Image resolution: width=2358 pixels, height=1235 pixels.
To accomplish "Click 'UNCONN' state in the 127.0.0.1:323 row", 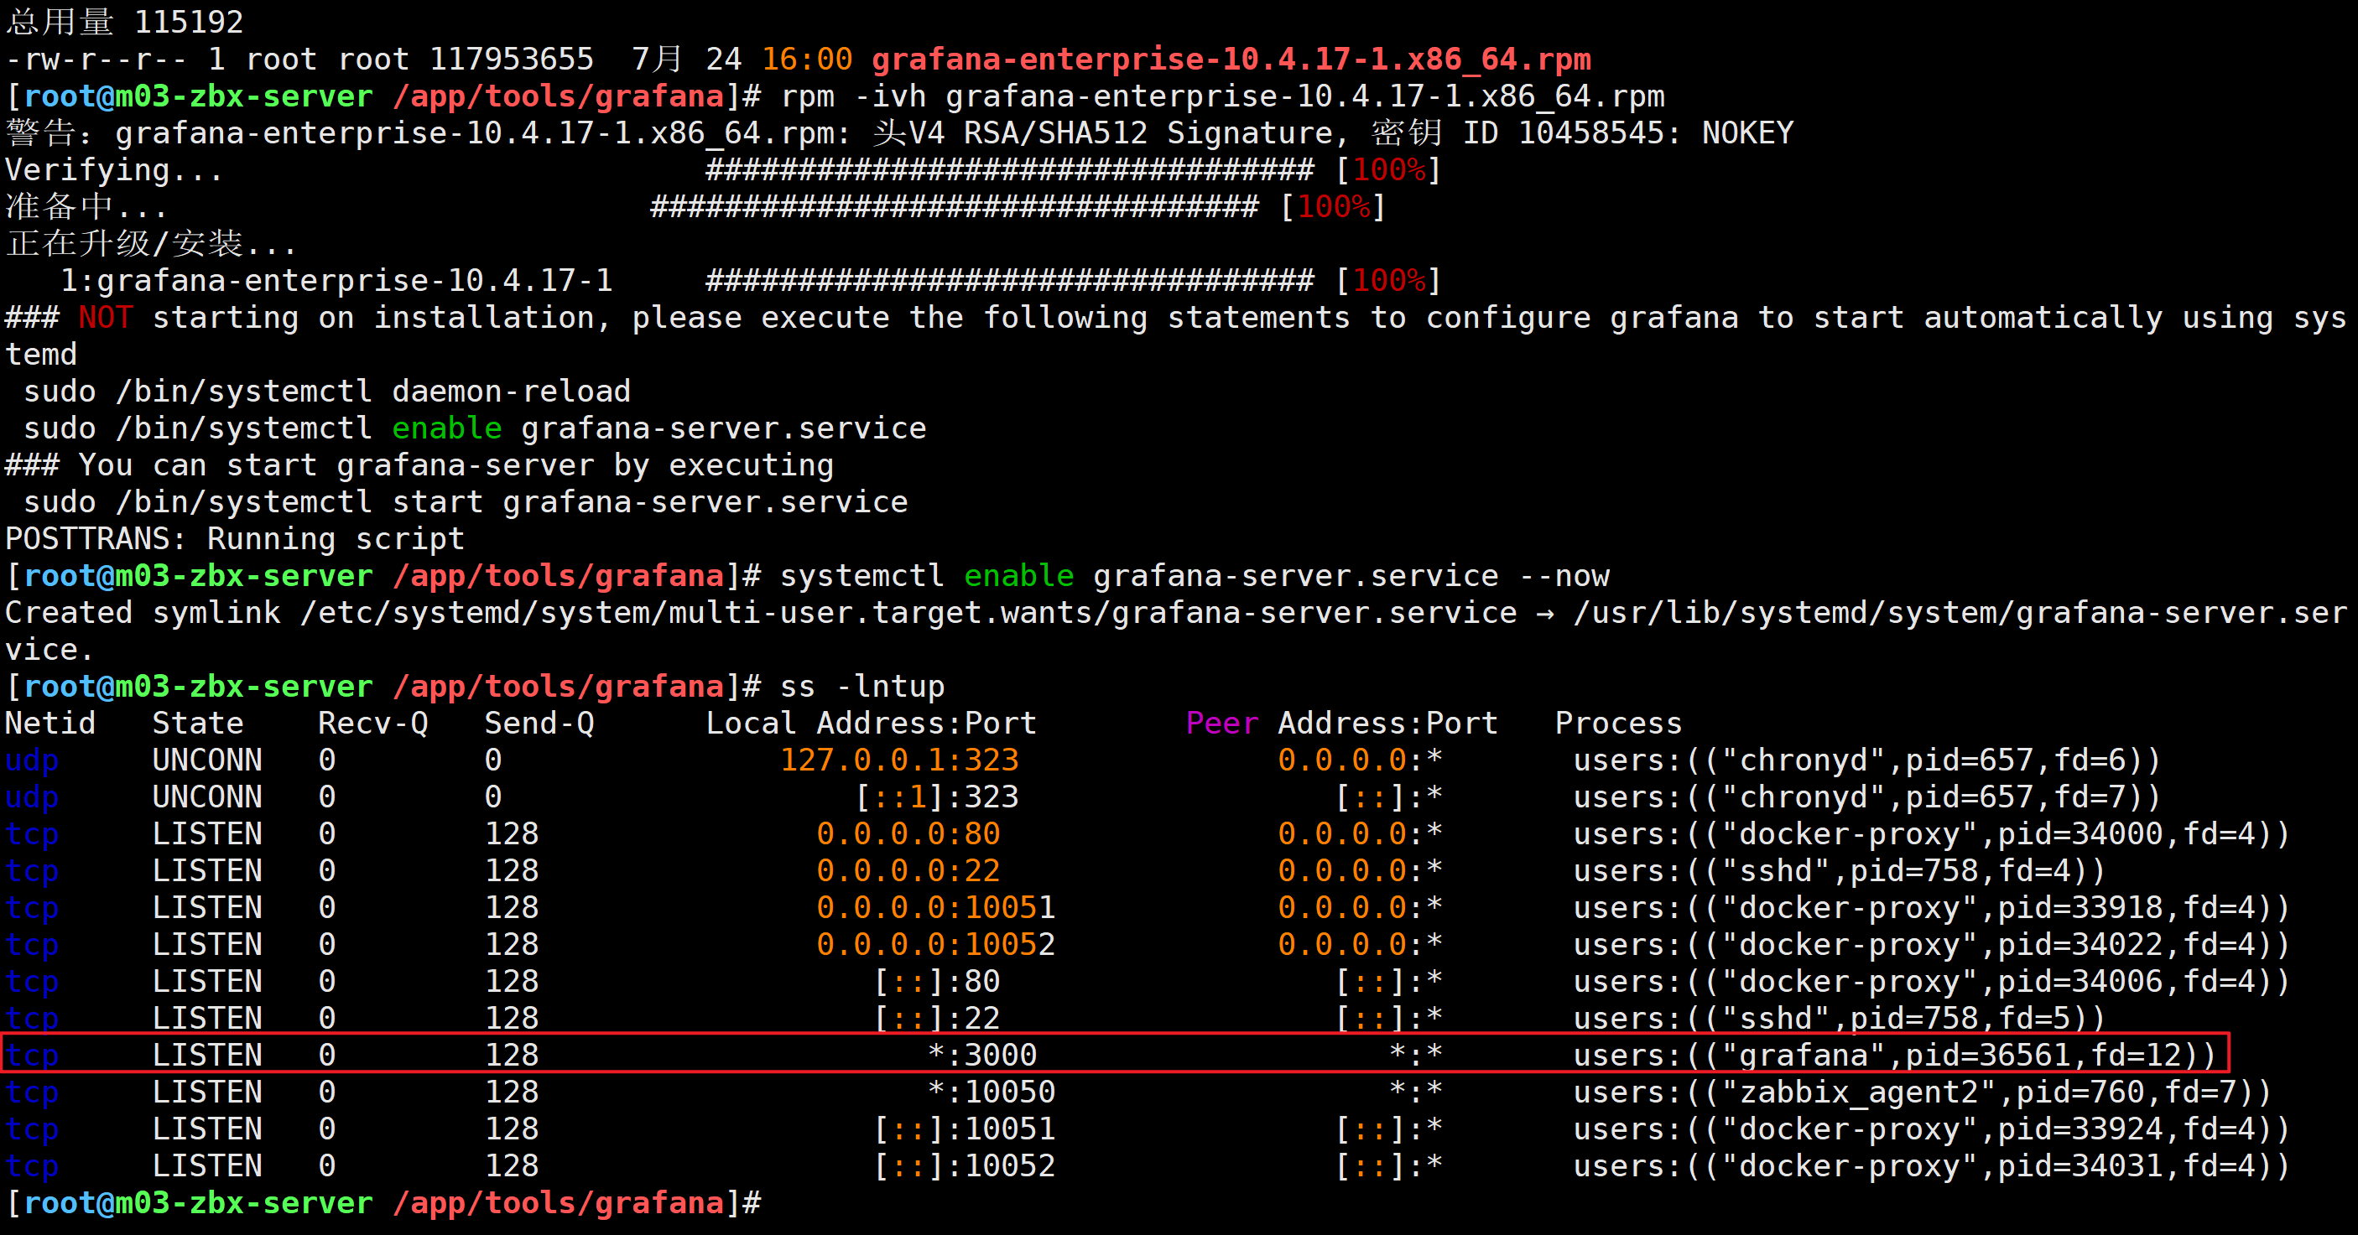I will point(207,760).
